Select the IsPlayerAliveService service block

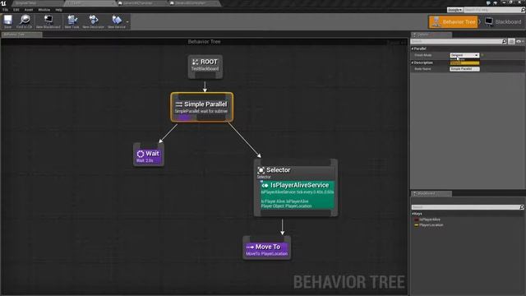(298, 195)
